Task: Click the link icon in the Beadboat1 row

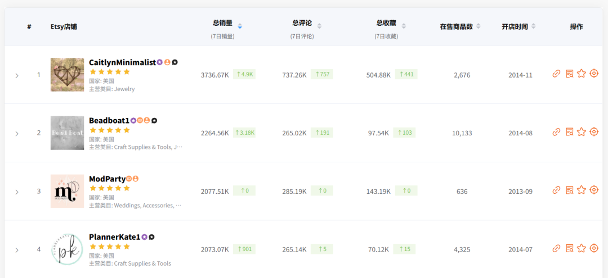Action: (556, 132)
